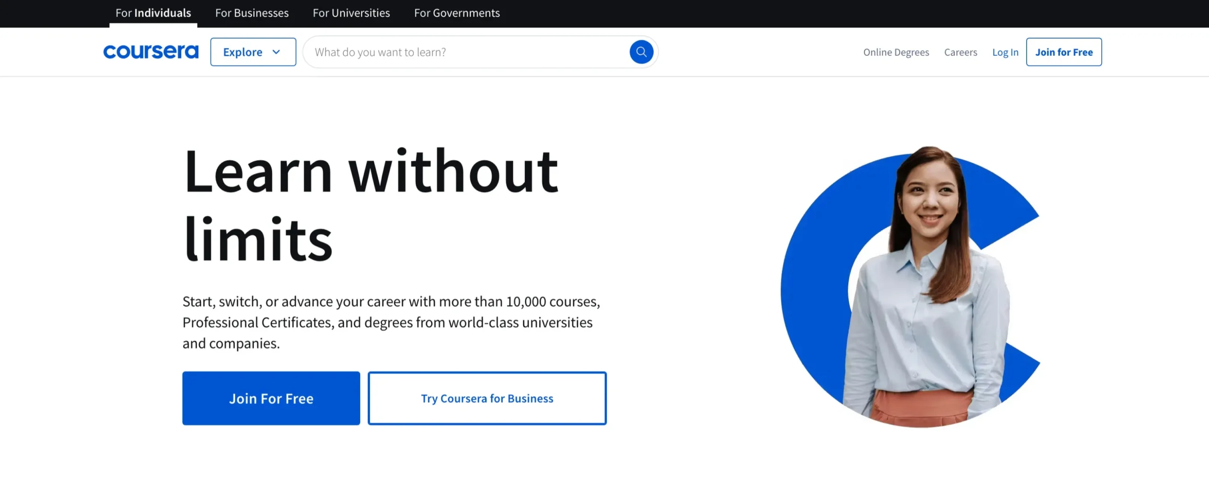Select Try Coursera for Business button
Image resolution: width=1209 pixels, height=490 pixels.
[x=487, y=398]
